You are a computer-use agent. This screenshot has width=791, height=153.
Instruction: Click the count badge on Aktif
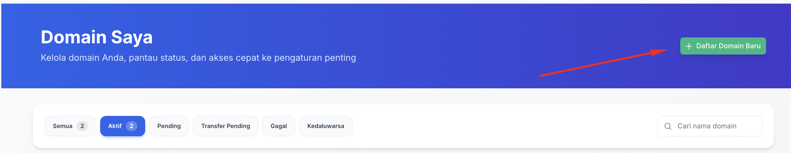pos(131,126)
